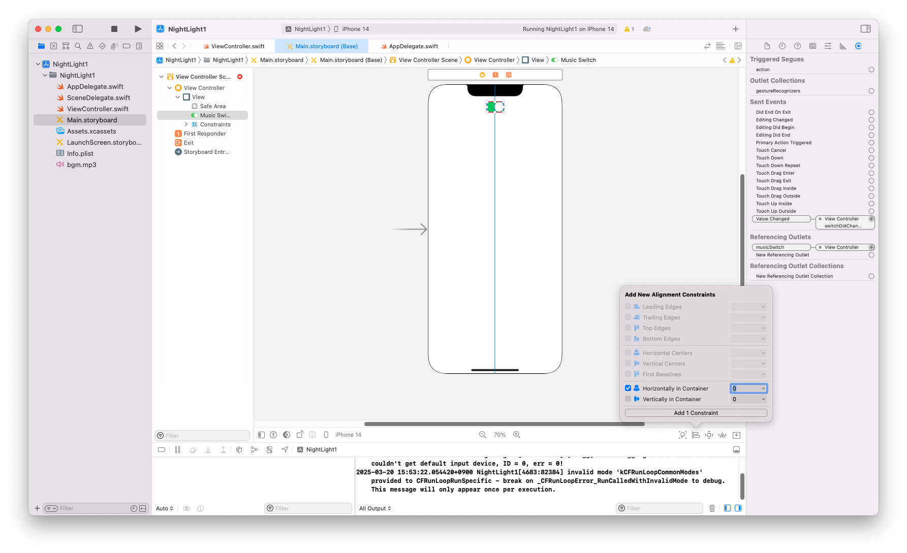This screenshot has height=553, width=907.
Task: Collapse the NightLight1 group folder
Action: point(45,75)
